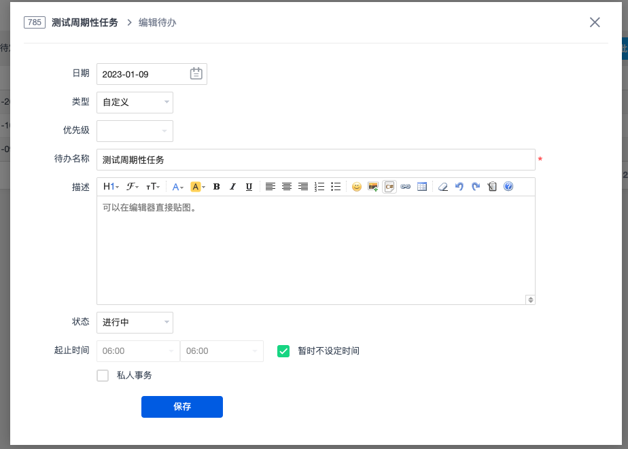Expand the empty 优先级 dropdown
Image resolution: width=628 pixels, height=449 pixels.
pos(135,131)
